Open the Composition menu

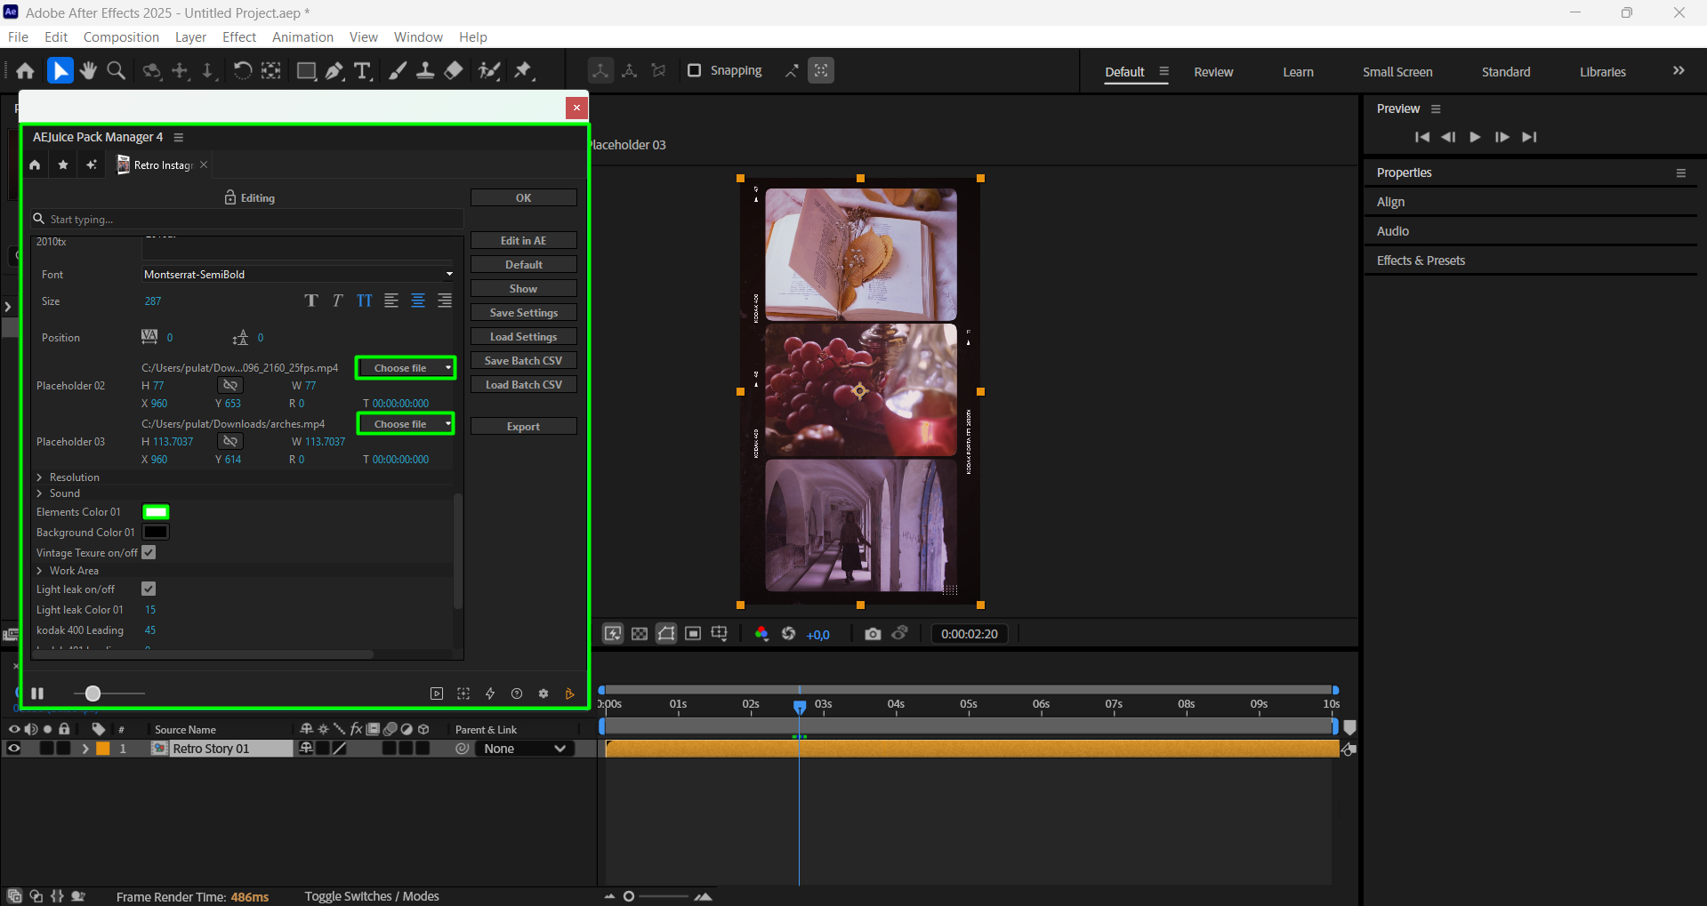point(121,37)
